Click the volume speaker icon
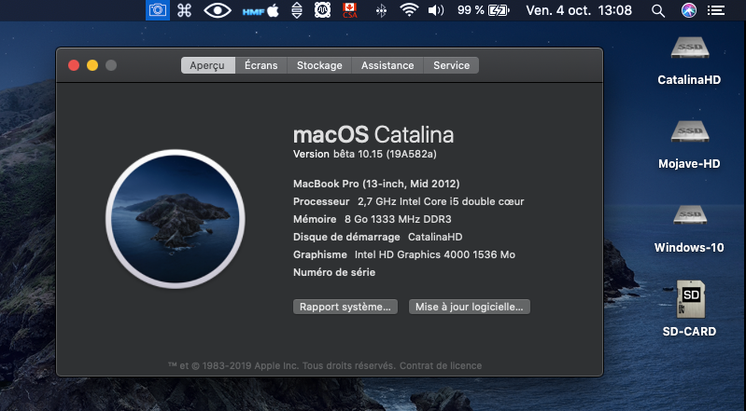746x411 pixels. pos(436,10)
